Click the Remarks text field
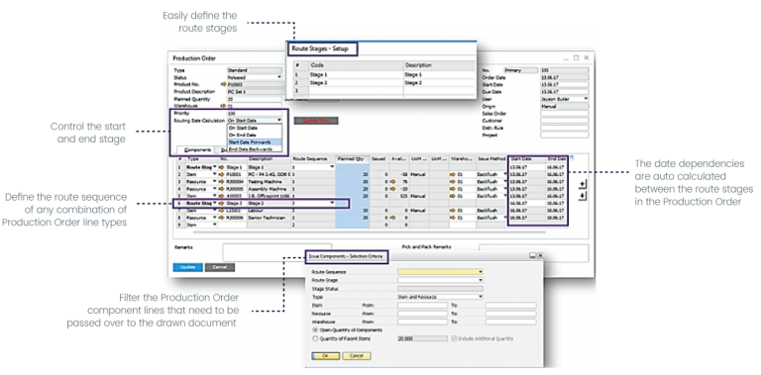The image size is (761, 375). (x=277, y=252)
